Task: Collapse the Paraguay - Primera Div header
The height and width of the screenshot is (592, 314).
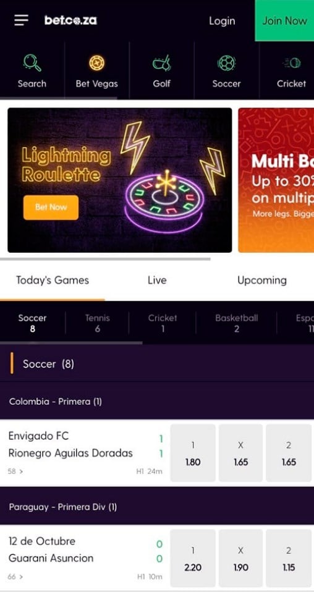Action: click(157, 507)
